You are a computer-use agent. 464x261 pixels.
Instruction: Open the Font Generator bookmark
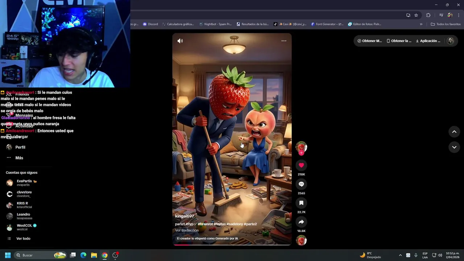(327, 24)
